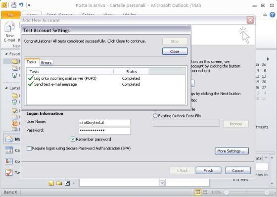
Task: Click the 100% zoom level text
Action: 216,192
